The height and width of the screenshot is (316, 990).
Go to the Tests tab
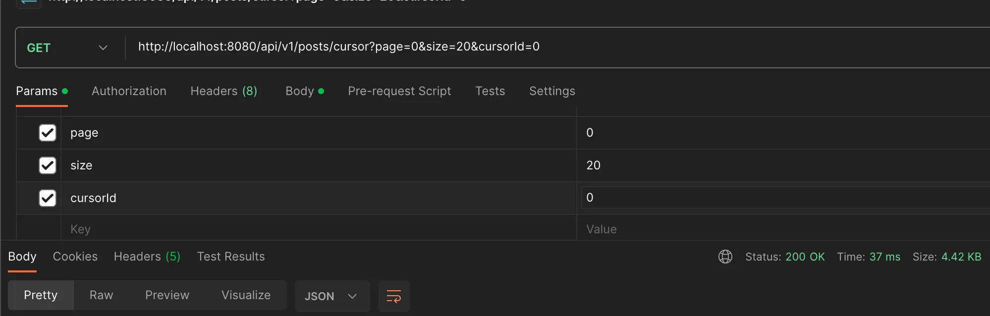pyautogui.click(x=490, y=91)
